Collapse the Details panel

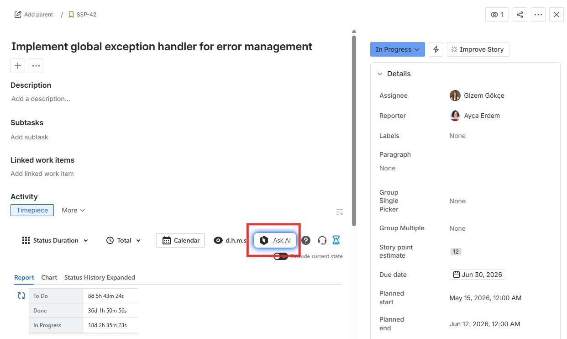point(380,74)
